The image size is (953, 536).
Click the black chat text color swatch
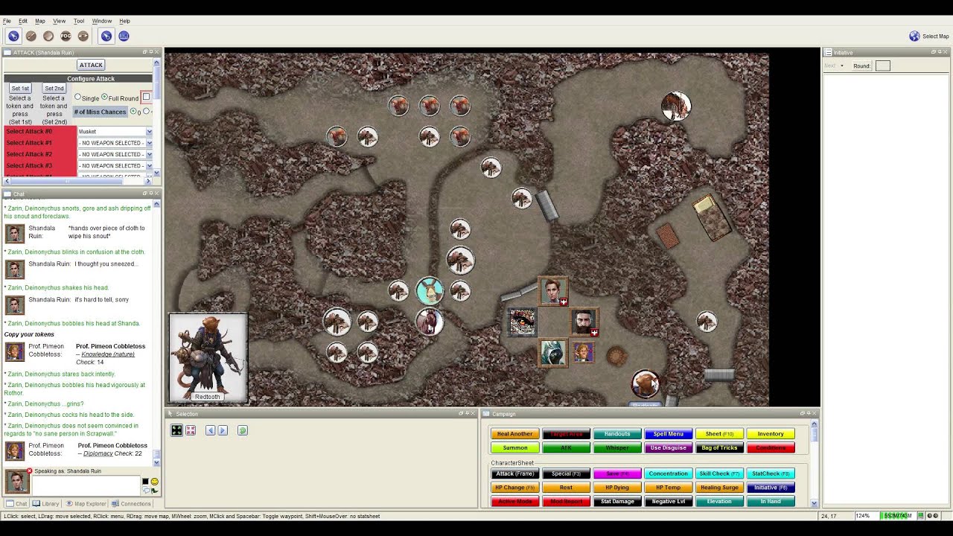click(x=146, y=482)
